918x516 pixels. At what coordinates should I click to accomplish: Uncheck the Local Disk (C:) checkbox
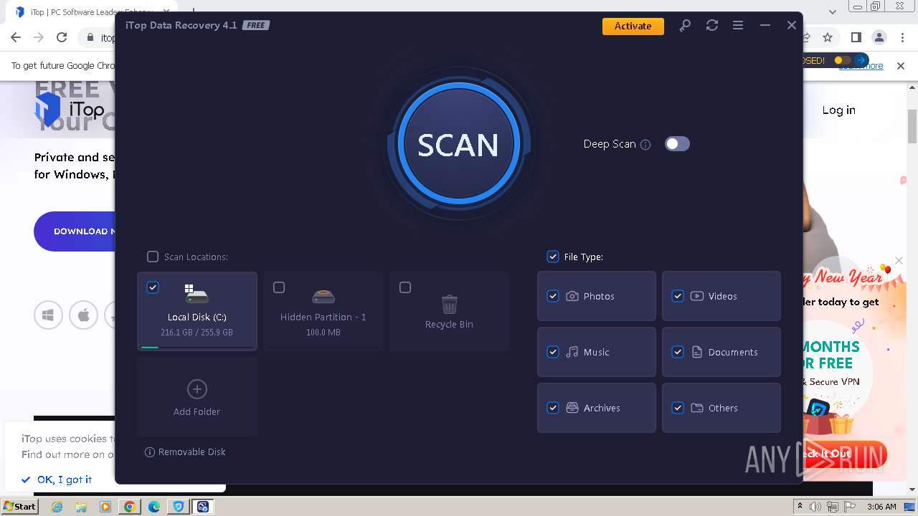coord(152,287)
